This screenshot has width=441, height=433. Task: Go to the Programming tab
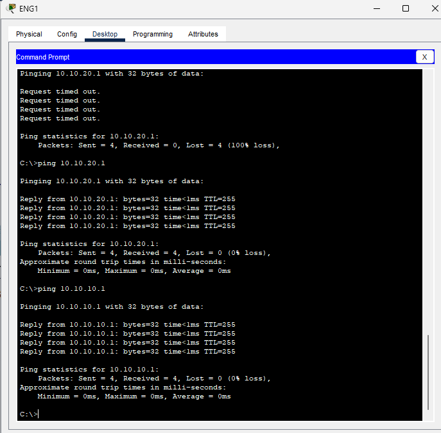[153, 34]
